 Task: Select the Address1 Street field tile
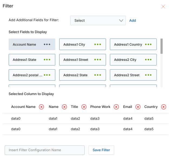[x=82, y=59]
